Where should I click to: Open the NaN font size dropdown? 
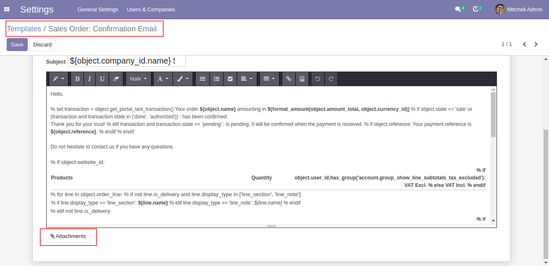(x=138, y=79)
